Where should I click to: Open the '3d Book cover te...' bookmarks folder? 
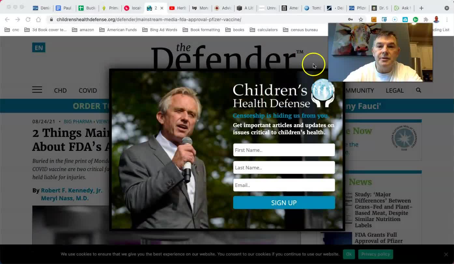tap(45, 30)
